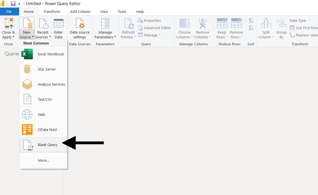The image size is (318, 195).
Task: Open the View ribbon tab
Action: (x=104, y=12)
